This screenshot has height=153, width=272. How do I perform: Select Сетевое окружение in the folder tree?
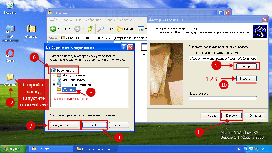76,85
